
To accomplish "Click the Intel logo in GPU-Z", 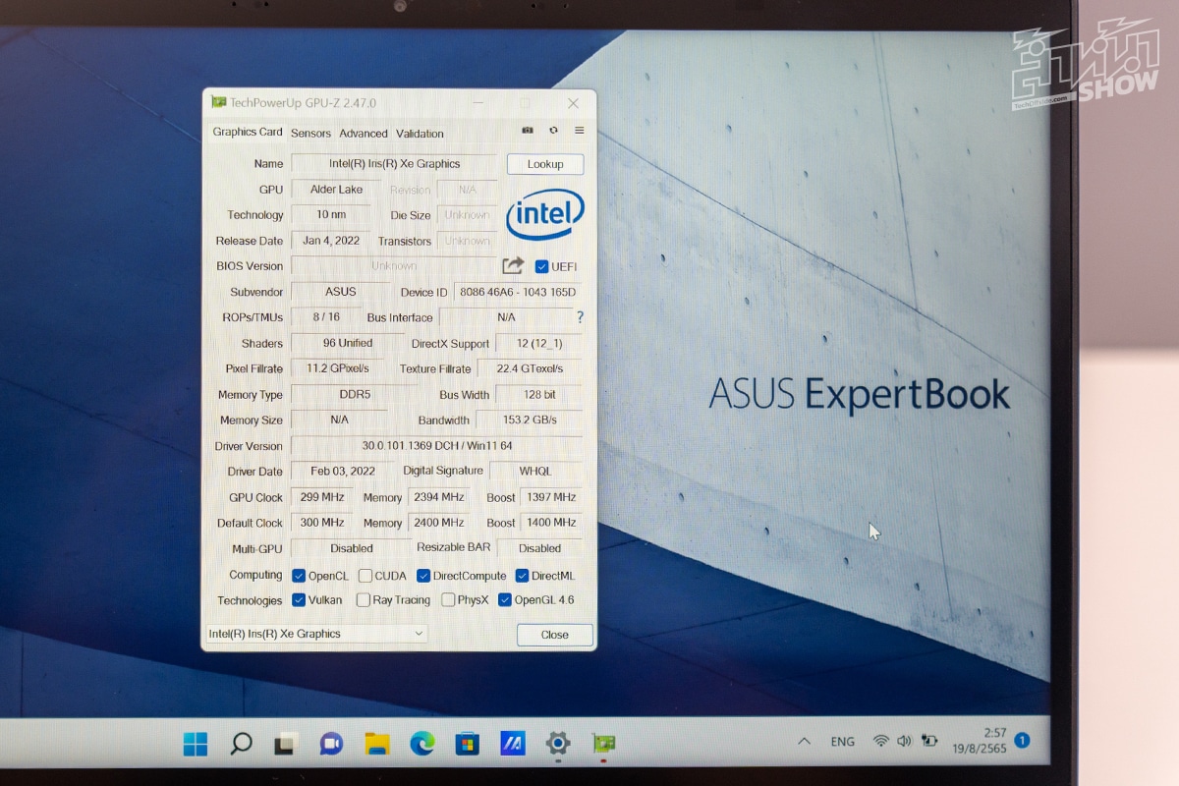I will pos(545,215).
